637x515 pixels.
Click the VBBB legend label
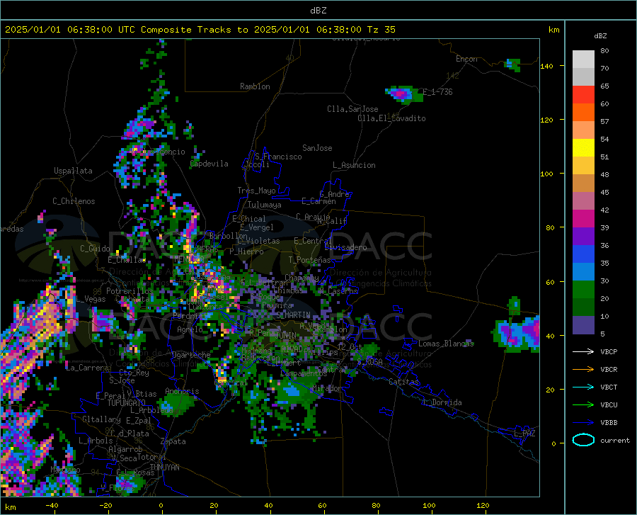coord(609,422)
